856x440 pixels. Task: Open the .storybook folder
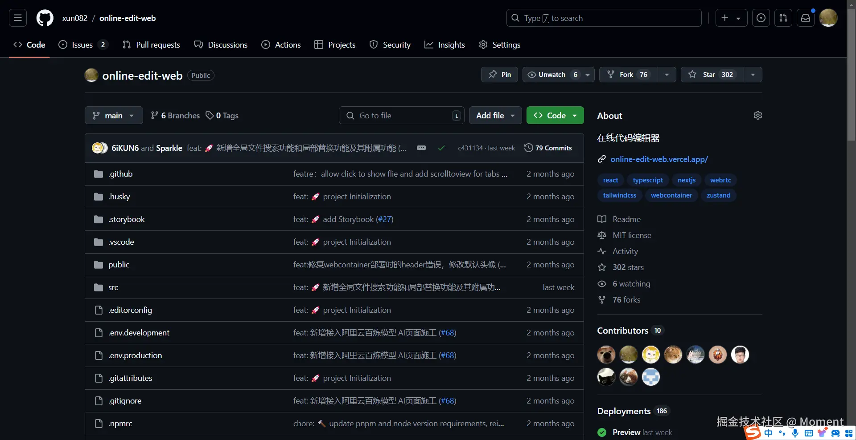click(x=127, y=219)
